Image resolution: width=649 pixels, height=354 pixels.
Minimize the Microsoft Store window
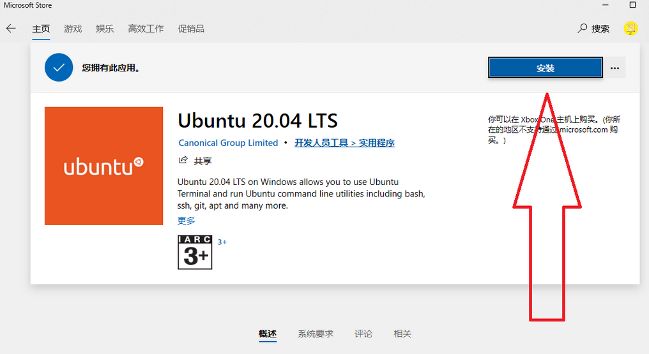coord(605,5)
